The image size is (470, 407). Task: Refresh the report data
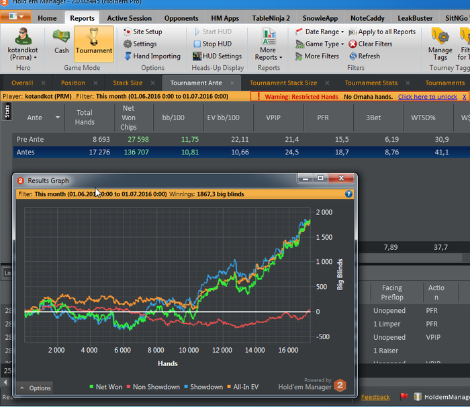365,56
